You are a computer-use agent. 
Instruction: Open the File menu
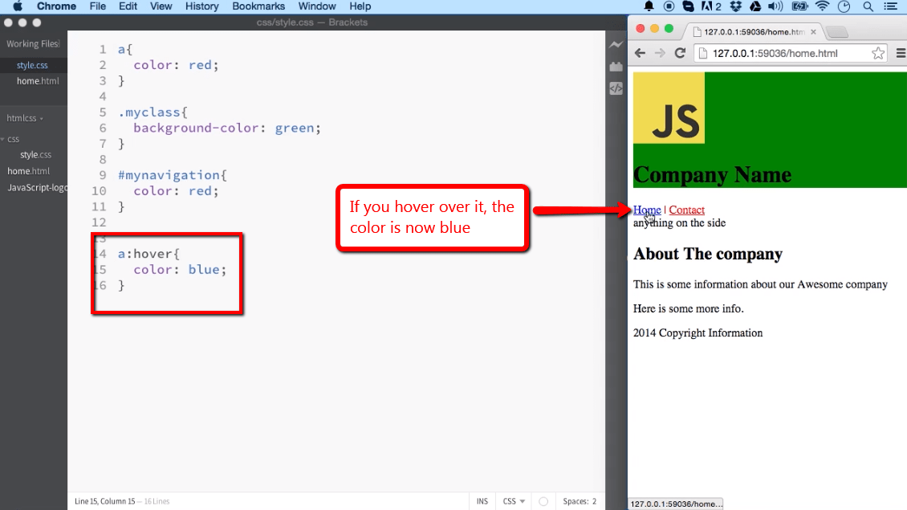(x=98, y=6)
